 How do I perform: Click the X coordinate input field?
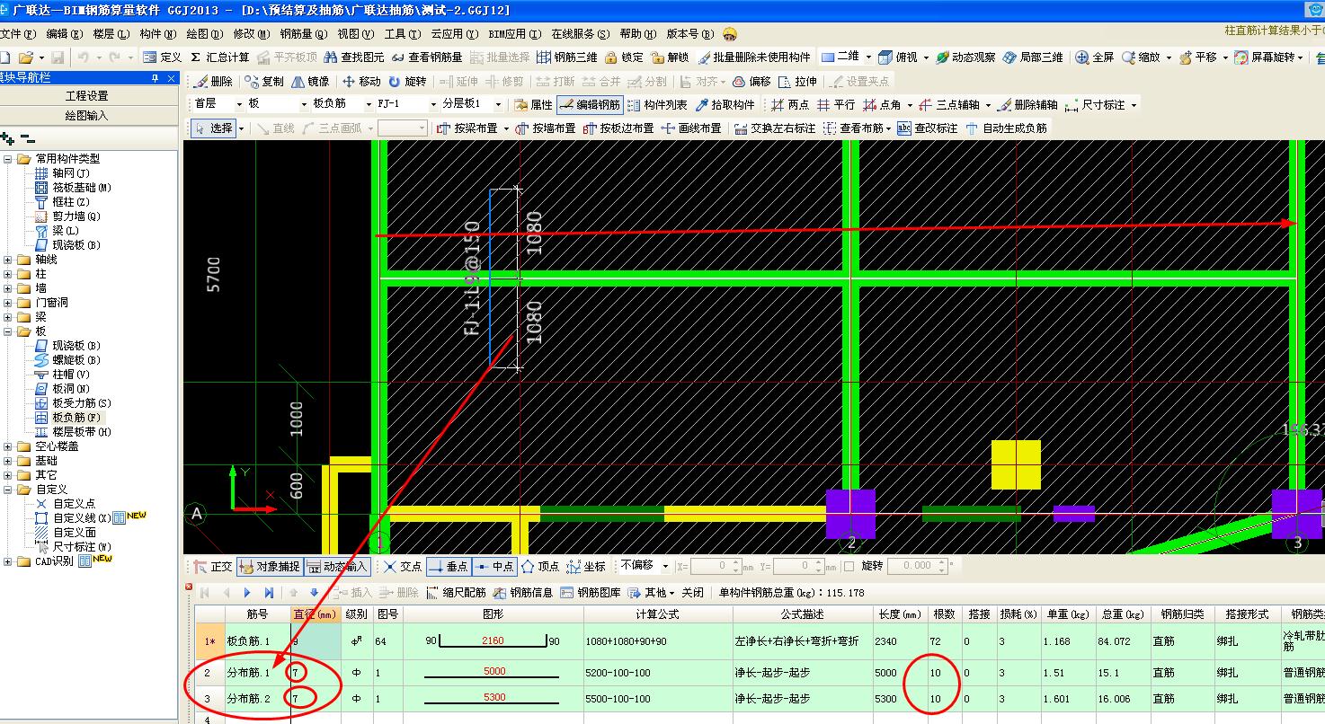click(715, 566)
